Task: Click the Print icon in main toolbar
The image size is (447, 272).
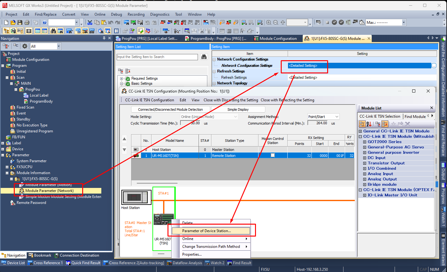Action: click(27, 23)
